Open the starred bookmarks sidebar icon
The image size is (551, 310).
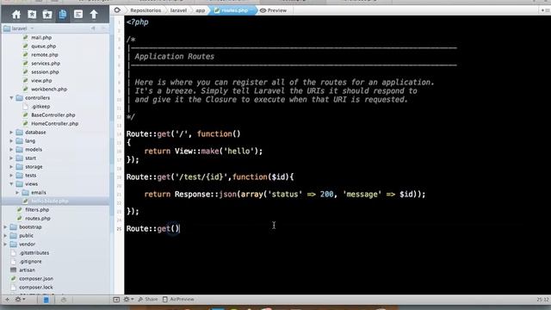32,15
